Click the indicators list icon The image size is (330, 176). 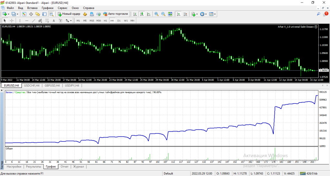point(193,14)
